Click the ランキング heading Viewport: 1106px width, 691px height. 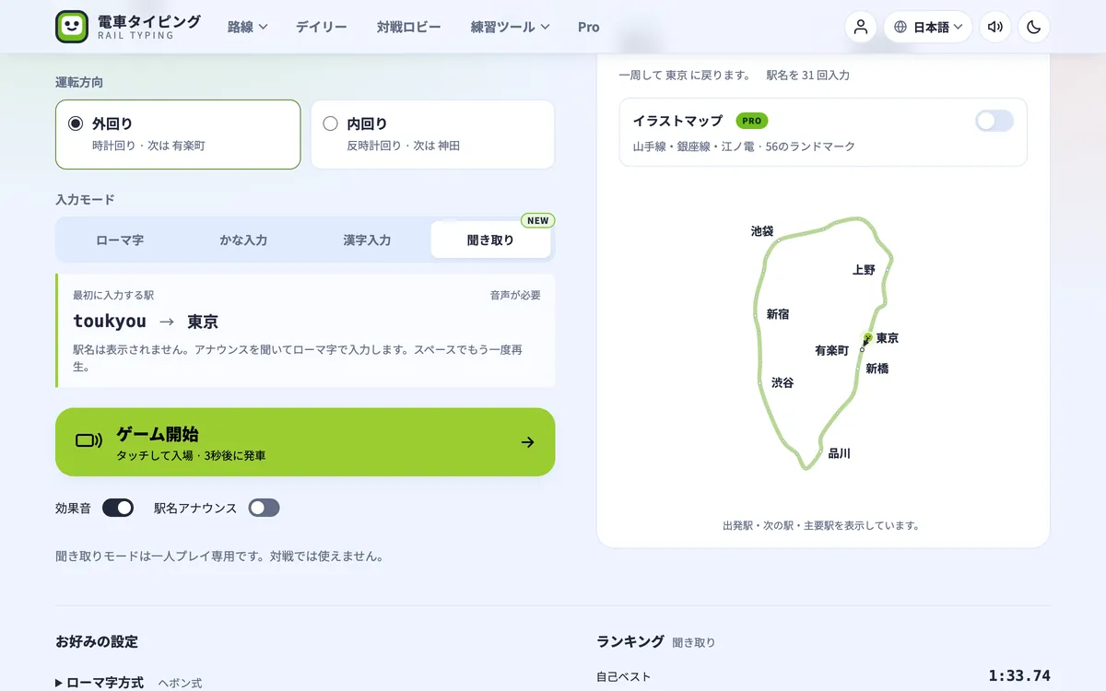630,641
